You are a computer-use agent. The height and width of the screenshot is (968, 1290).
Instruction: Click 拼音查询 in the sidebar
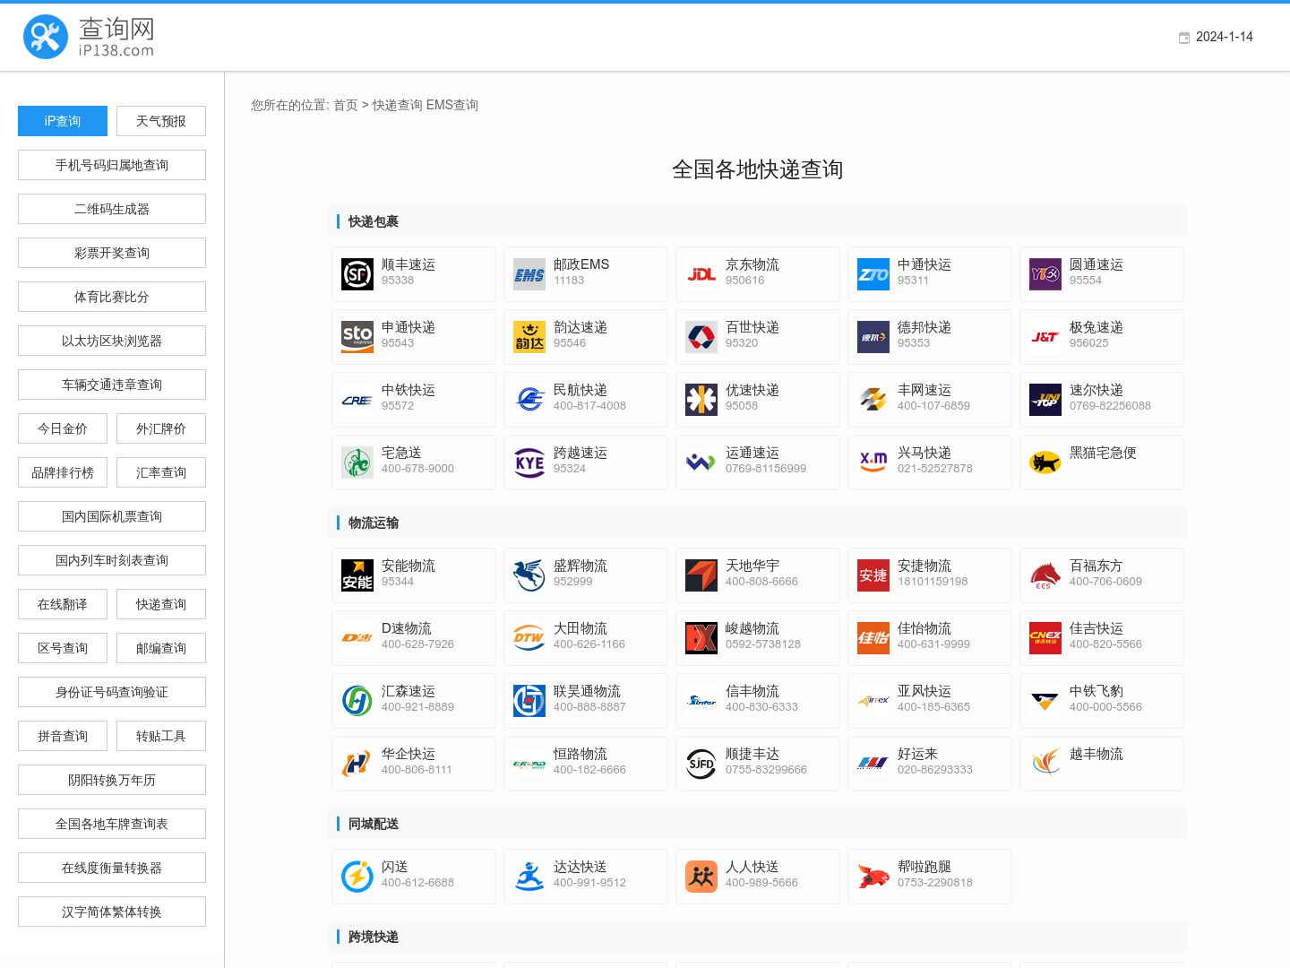pos(63,736)
